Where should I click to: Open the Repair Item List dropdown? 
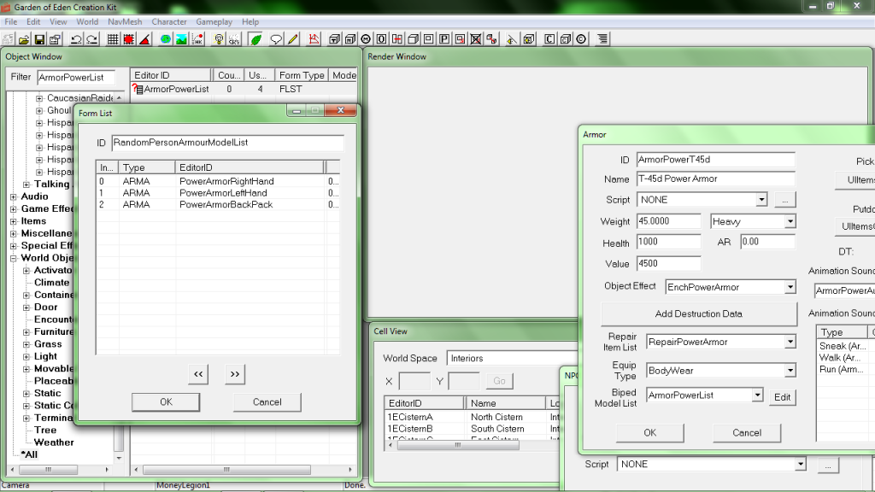790,342
